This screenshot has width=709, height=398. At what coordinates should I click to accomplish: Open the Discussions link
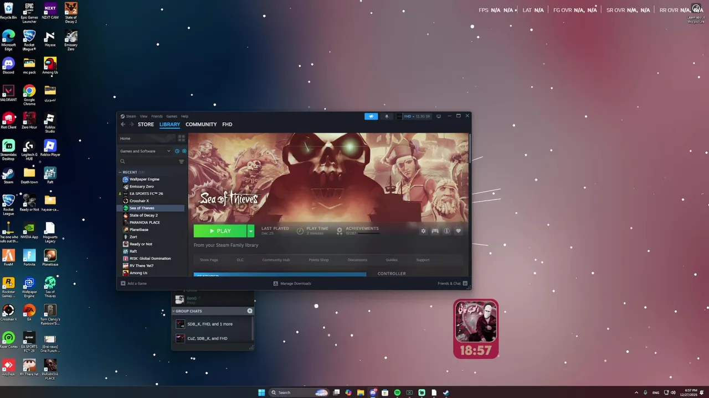pyautogui.click(x=357, y=260)
